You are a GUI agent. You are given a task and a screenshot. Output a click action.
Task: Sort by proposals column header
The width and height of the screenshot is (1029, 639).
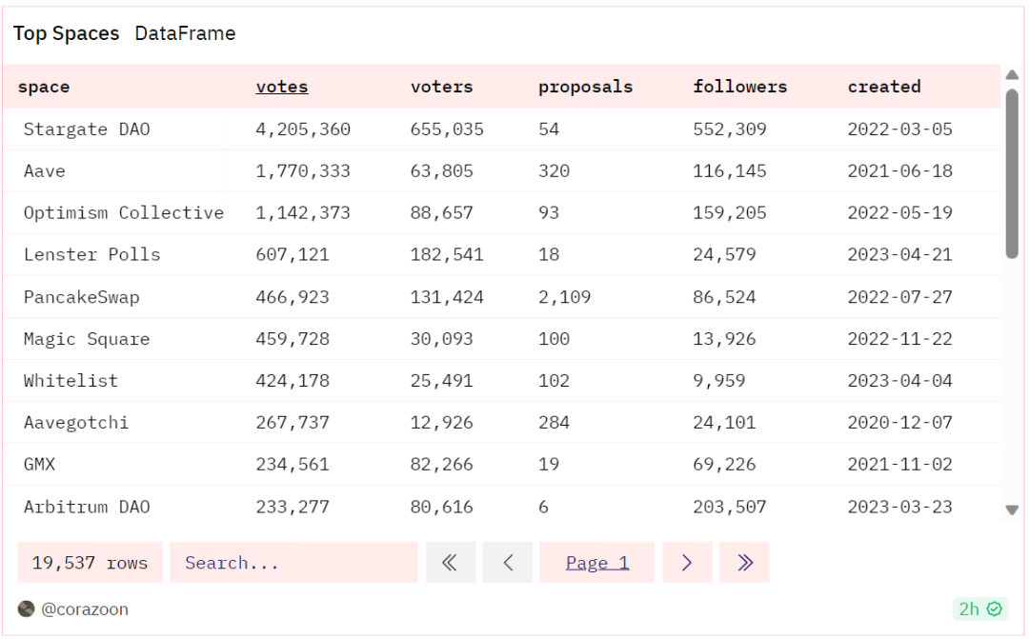coord(585,87)
